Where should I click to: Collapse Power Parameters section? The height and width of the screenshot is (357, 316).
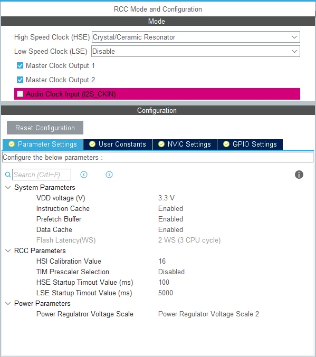tap(8, 303)
